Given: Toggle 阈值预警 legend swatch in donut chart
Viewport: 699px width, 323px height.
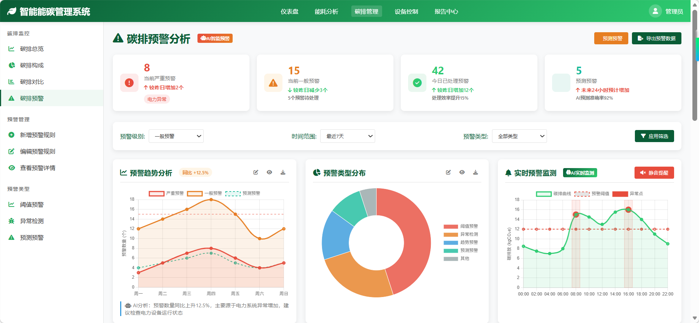Looking at the screenshot, I should [x=451, y=227].
